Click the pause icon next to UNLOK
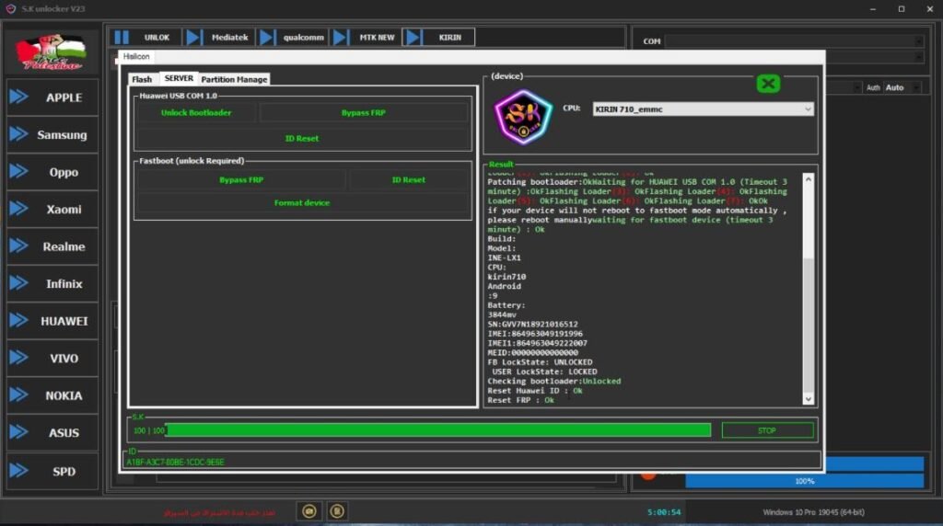 (122, 37)
